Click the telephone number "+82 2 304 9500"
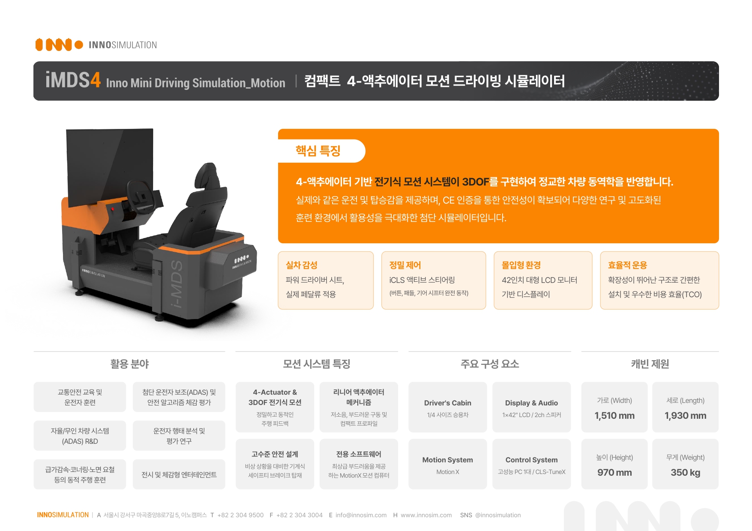The height and width of the screenshot is (531, 752). 240,515
